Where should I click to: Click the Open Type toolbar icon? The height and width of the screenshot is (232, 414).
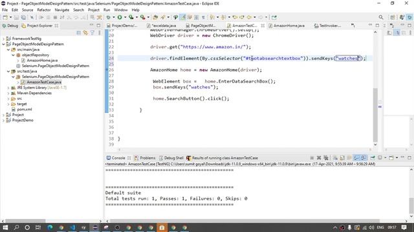[155, 17]
